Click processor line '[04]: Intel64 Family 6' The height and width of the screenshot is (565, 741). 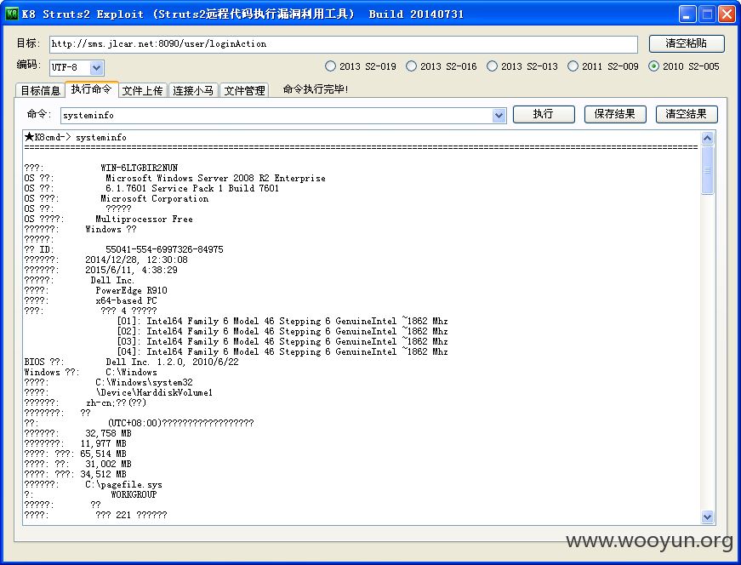[282, 351]
